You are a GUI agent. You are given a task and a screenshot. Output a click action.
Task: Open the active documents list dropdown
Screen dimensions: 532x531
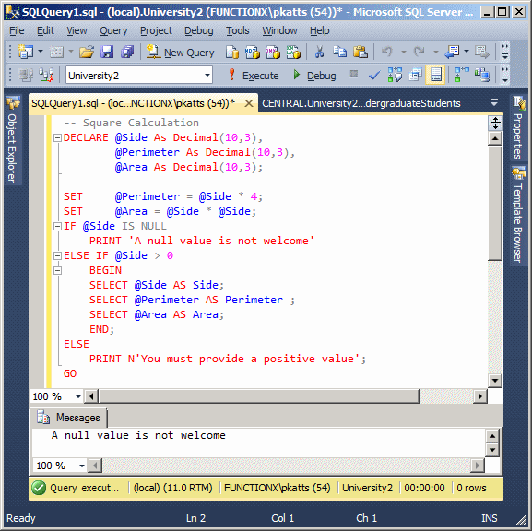pyautogui.click(x=494, y=102)
